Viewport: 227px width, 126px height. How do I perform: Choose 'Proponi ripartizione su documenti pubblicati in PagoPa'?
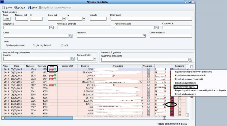[x=201, y=90]
